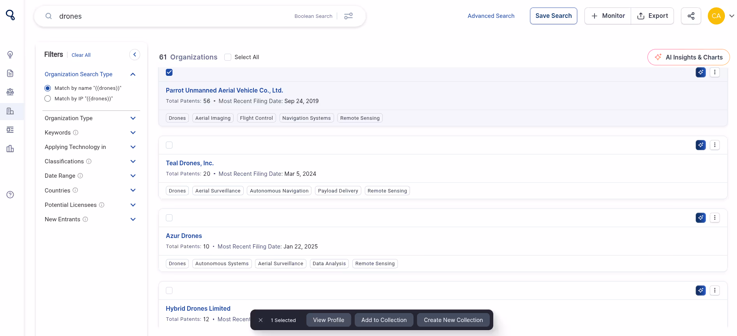Image resolution: width=737 pixels, height=336 pixels.
Task: Open the app logo home icon
Action: coord(11,15)
